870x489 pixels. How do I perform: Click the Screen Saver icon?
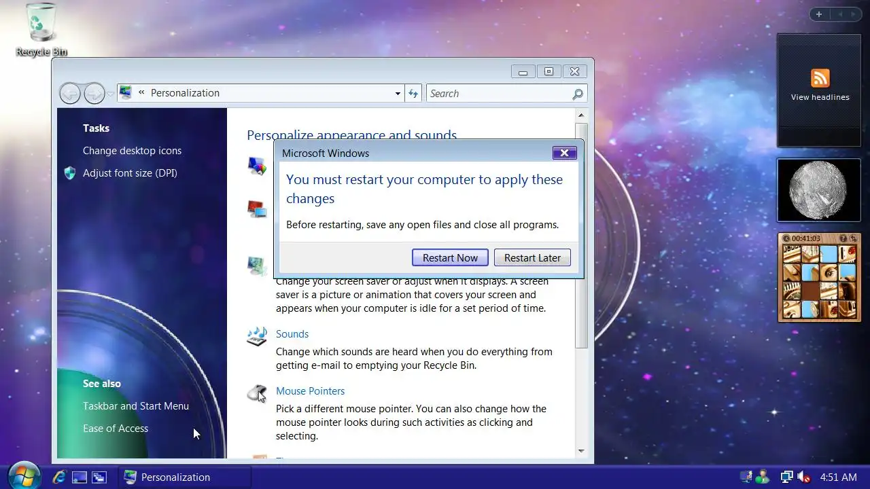(257, 266)
